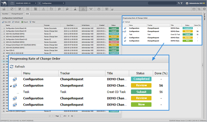207x122 pixels.
Task: Open the code folder toolbar icon
Action: (51, 9)
